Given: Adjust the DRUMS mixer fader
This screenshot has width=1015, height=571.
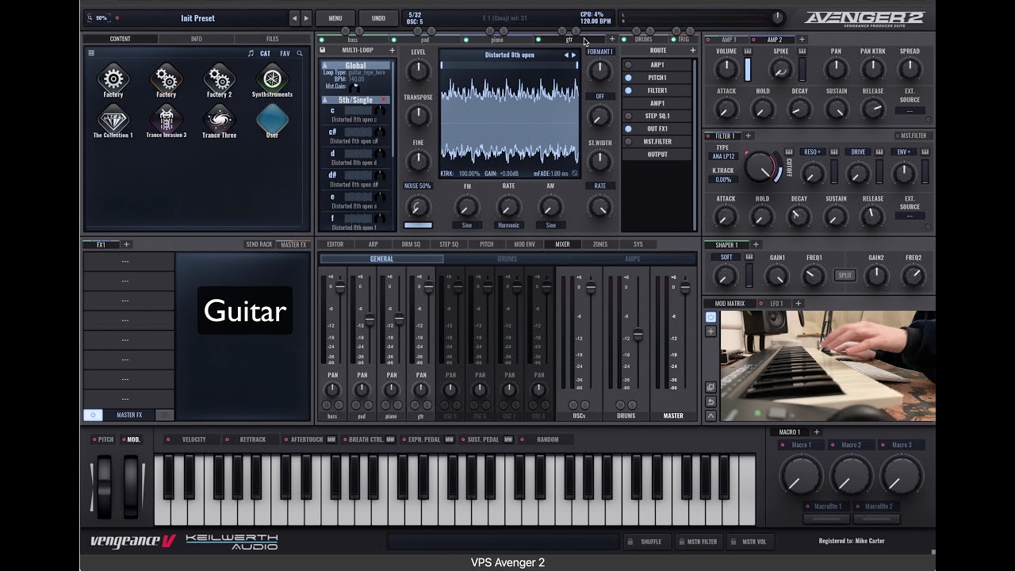Looking at the screenshot, I should (638, 335).
